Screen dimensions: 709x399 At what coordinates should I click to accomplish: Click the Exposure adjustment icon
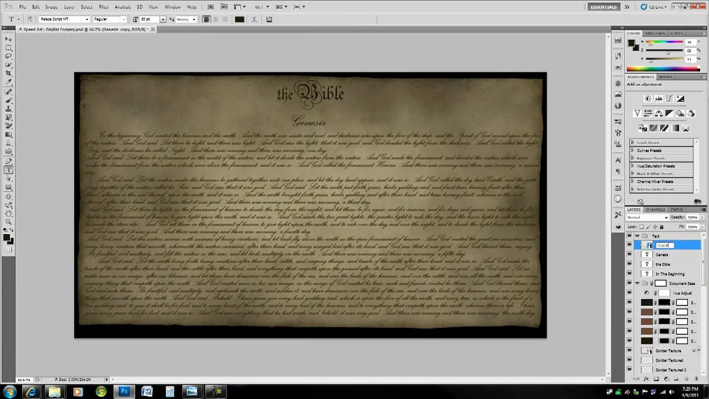point(680,99)
